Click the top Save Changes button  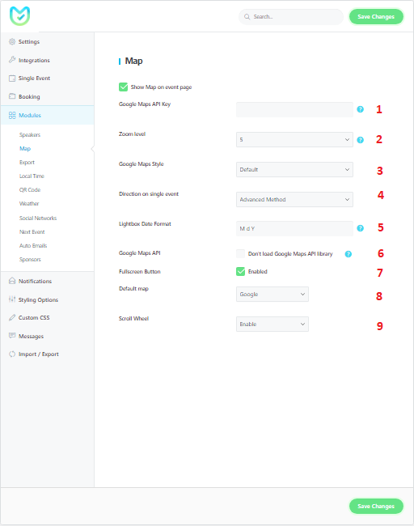(376, 17)
